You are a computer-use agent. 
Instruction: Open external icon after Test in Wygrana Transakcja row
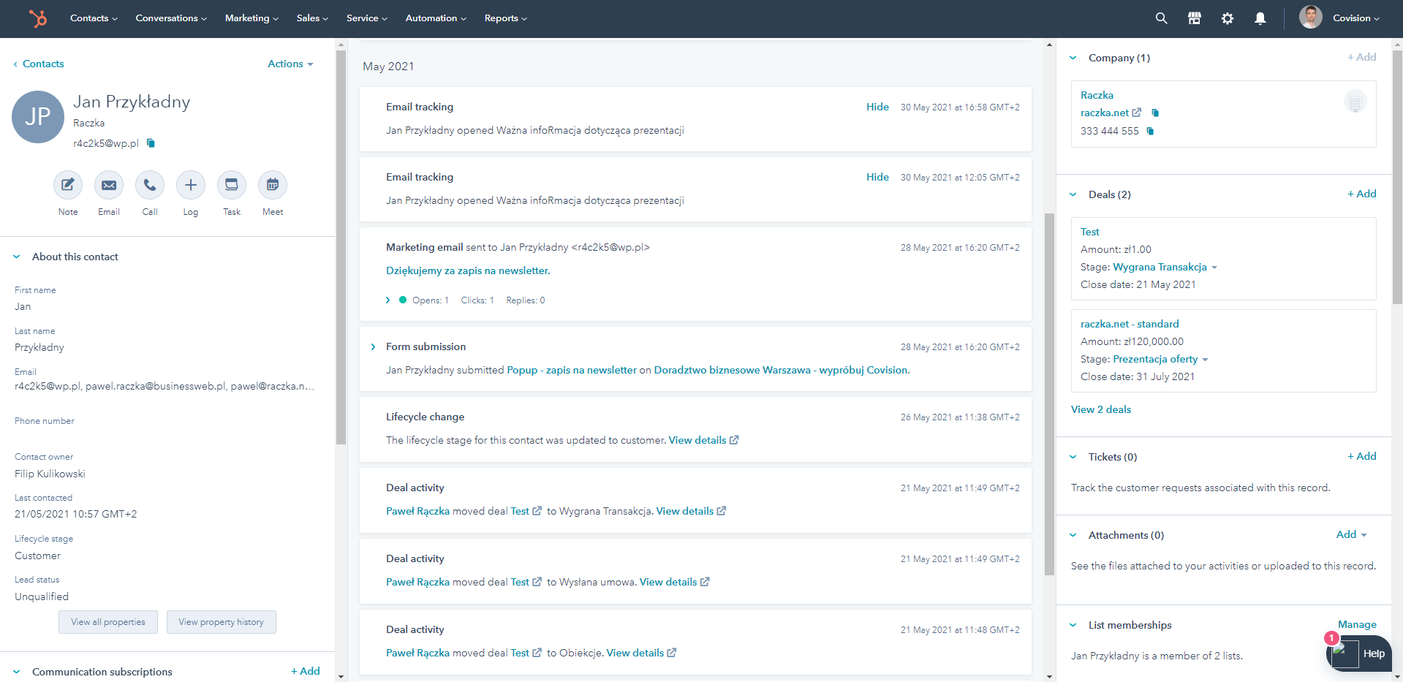(x=537, y=511)
